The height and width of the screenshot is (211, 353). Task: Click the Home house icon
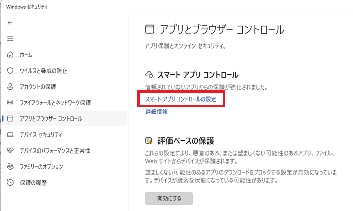pyautogui.click(x=10, y=55)
